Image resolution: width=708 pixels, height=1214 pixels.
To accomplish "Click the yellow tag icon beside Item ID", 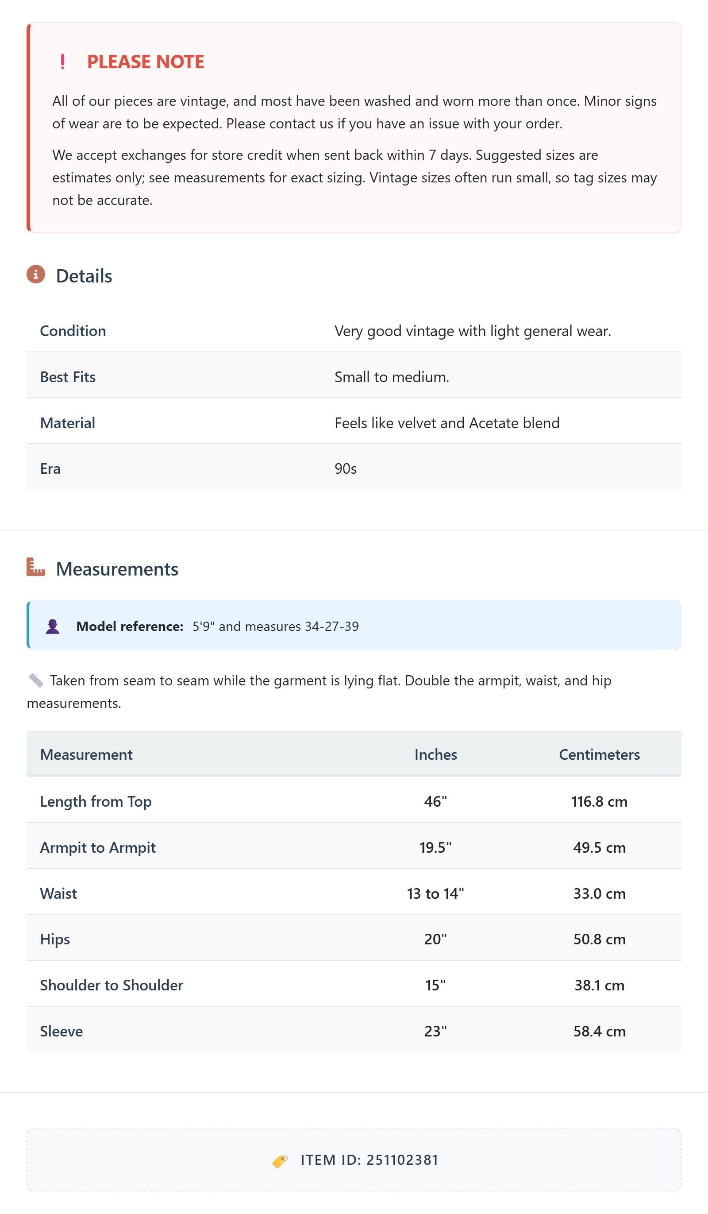I will (x=280, y=1161).
